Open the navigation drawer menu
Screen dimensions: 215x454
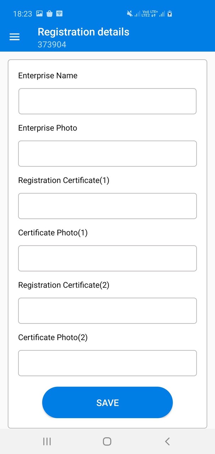(x=14, y=37)
